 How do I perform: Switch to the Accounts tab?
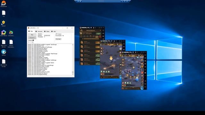pos(39,31)
